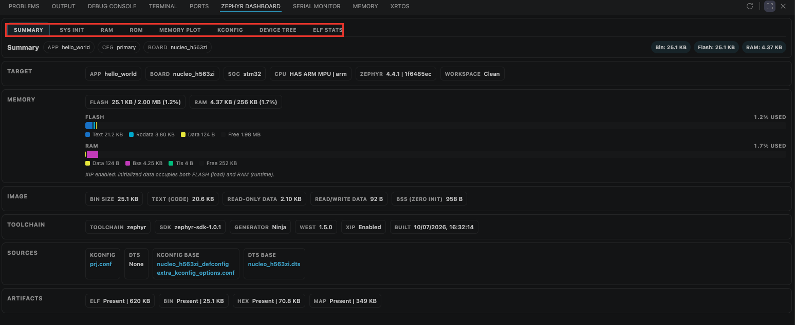
Task: Open extra_kconfig_options.conf link
Action: pyautogui.click(x=196, y=273)
